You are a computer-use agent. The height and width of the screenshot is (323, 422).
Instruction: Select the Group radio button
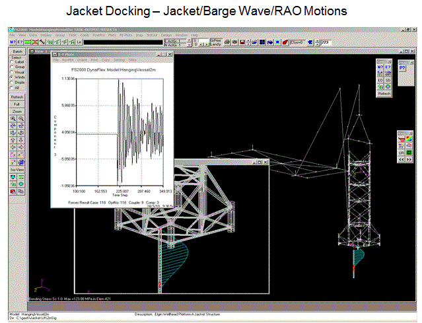[x=11, y=67]
